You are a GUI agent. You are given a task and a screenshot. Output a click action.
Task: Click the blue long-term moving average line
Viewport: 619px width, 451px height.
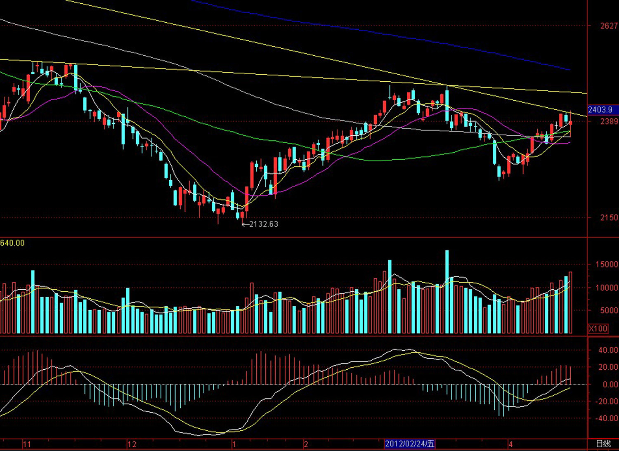pyautogui.click(x=371, y=32)
